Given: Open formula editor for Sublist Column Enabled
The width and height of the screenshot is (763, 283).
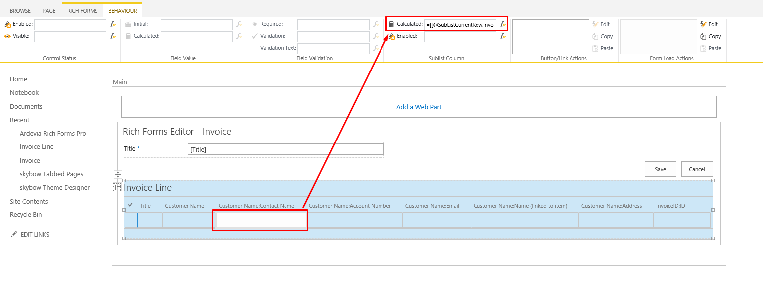Looking at the screenshot, I should click(x=503, y=36).
